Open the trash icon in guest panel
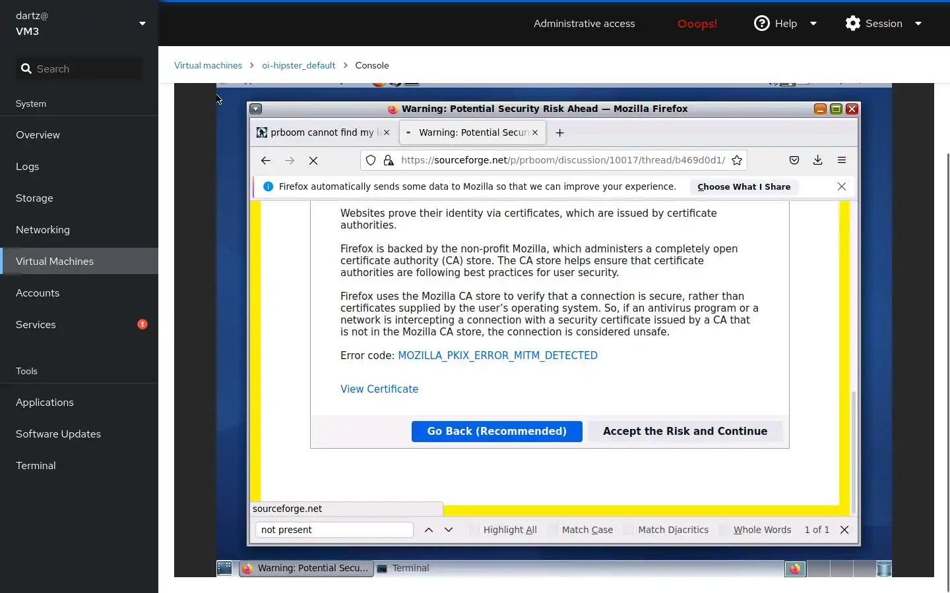The width and height of the screenshot is (950, 593). 884,569
